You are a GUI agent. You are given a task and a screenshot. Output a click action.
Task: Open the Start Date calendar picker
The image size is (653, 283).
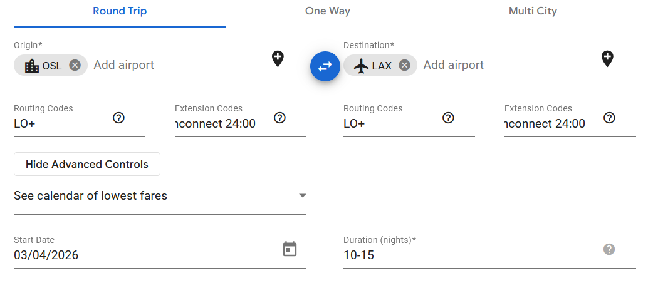pos(290,249)
